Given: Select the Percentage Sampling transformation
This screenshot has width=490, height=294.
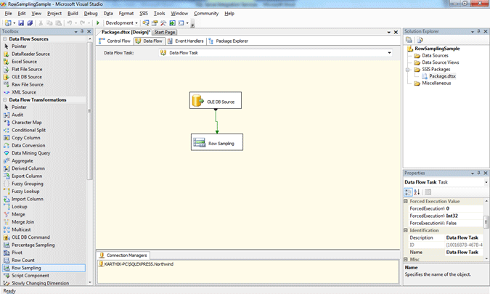Looking at the screenshot, I should (33, 245).
